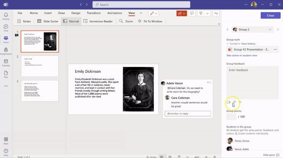Click the red Share button

181,13
